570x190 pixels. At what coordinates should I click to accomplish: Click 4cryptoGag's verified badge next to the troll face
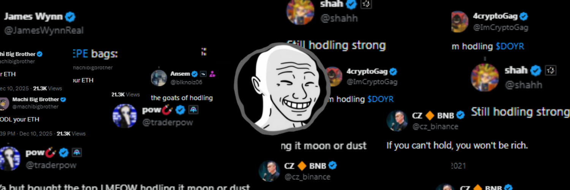coord(393,71)
